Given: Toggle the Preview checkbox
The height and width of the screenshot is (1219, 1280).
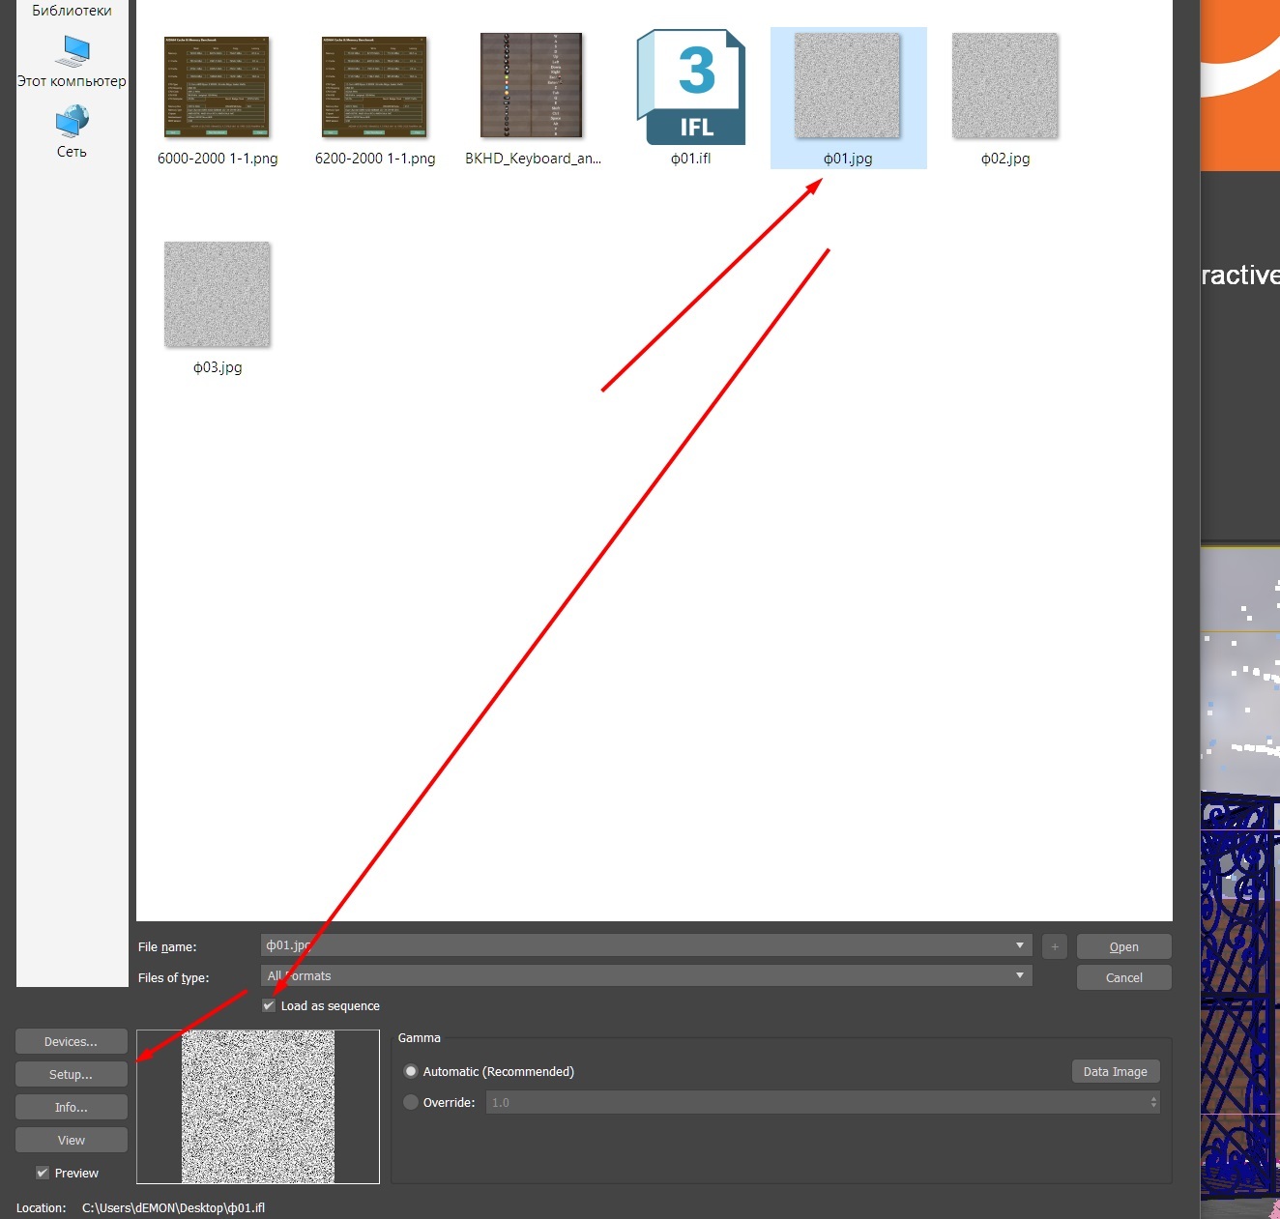Looking at the screenshot, I should [43, 1173].
